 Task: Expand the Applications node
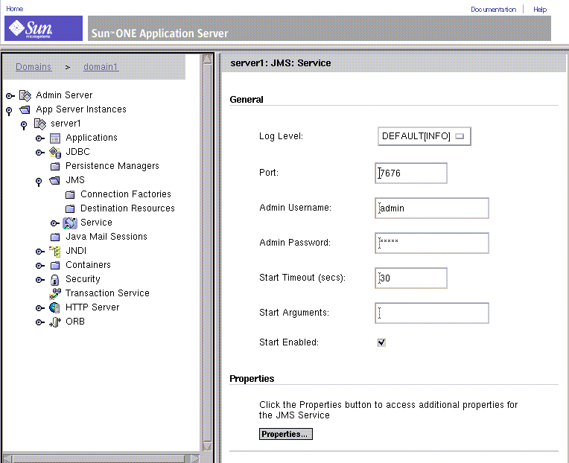[40, 138]
